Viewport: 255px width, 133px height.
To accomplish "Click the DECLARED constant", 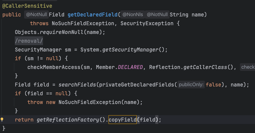I will click(130, 67).
